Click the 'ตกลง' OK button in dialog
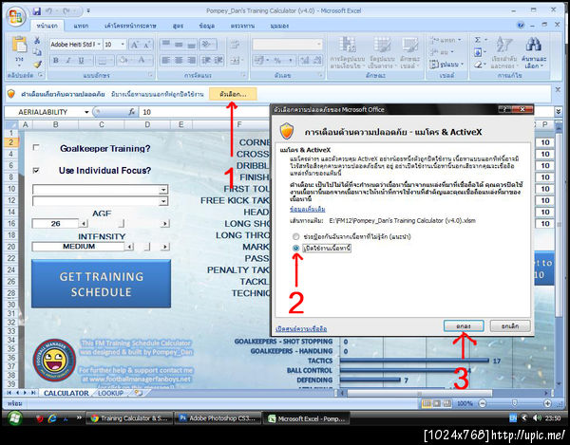Image resolution: width=570 pixels, height=445 pixels. tap(464, 326)
